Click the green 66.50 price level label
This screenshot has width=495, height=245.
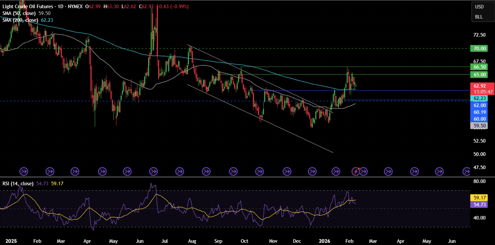click(479, 67)
